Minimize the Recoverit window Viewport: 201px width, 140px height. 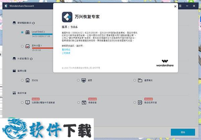click(x=187, y=6)
